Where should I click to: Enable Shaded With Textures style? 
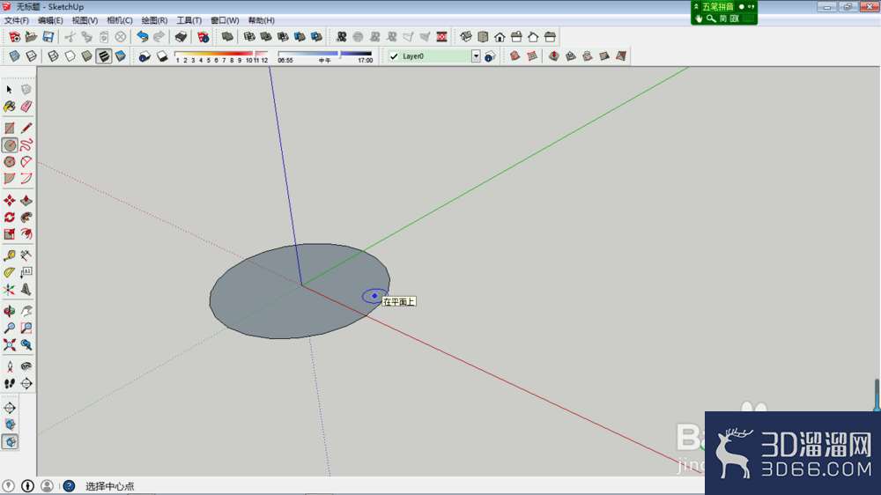pos(103,56)
